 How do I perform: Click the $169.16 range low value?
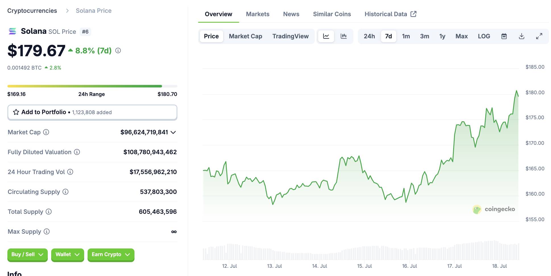point(16,94)
